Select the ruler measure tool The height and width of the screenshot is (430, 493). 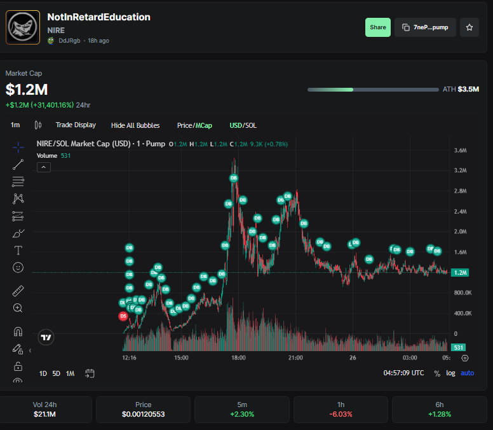pyautogui.click(x=18, y=291)
